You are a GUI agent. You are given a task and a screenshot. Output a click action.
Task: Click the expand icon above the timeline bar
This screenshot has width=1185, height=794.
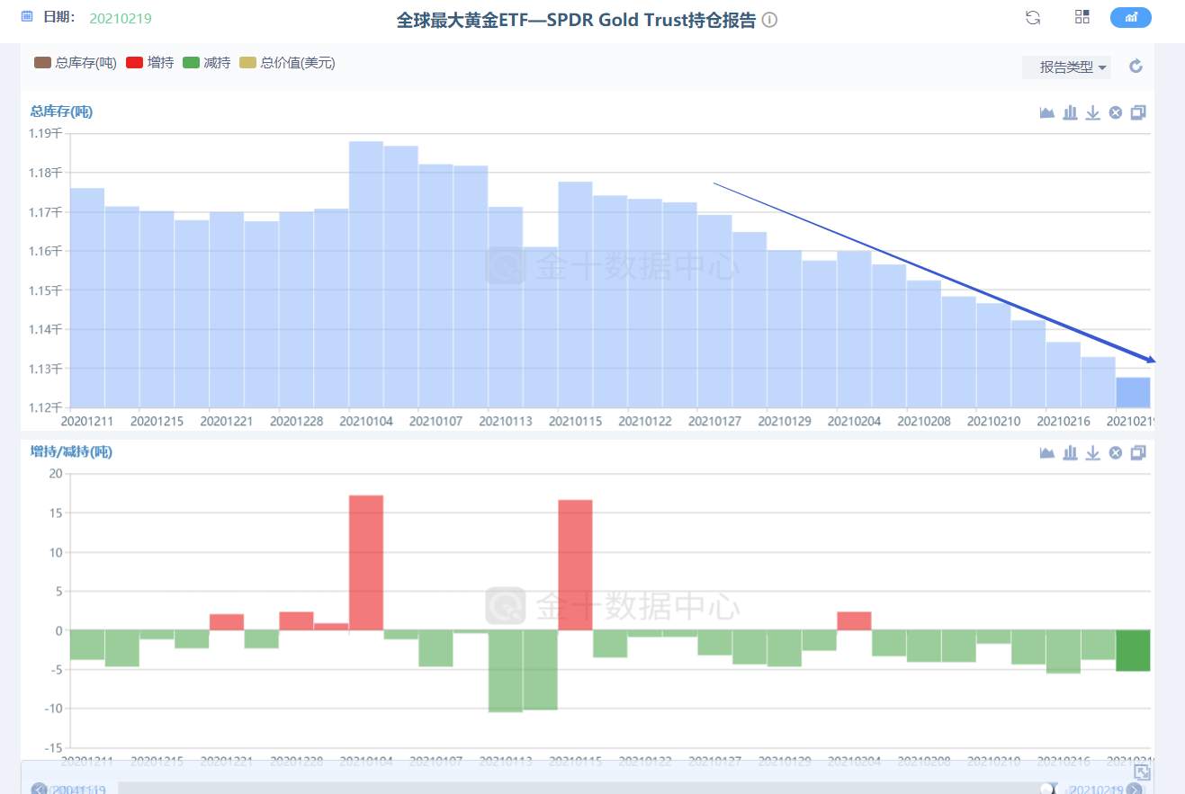pos(1142,772)
